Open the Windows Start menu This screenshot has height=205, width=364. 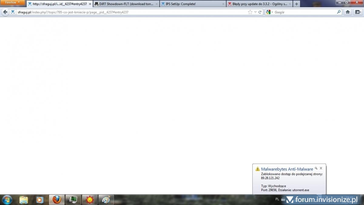pos(7,200)
